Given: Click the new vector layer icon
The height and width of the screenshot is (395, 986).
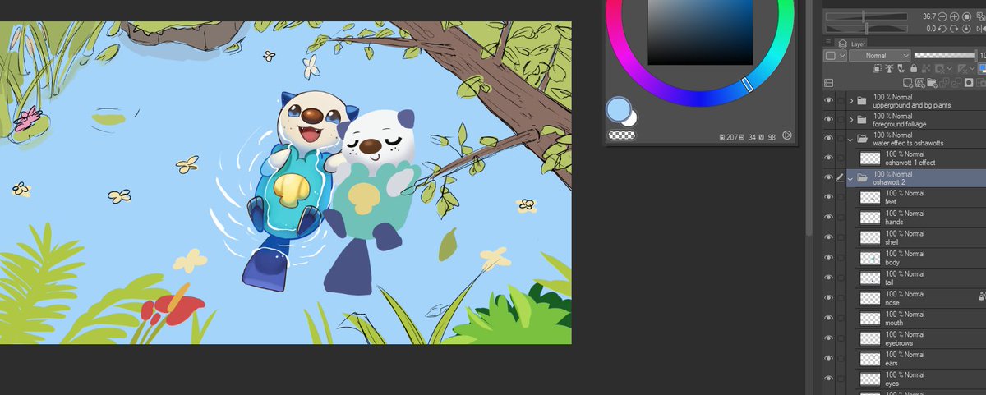Looking at the screenshot, I should click(x=920, y=82).
